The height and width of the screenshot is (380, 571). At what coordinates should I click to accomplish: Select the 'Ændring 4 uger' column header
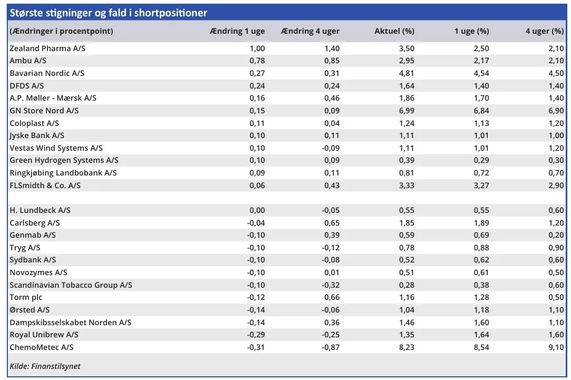[x=311, y=31]
